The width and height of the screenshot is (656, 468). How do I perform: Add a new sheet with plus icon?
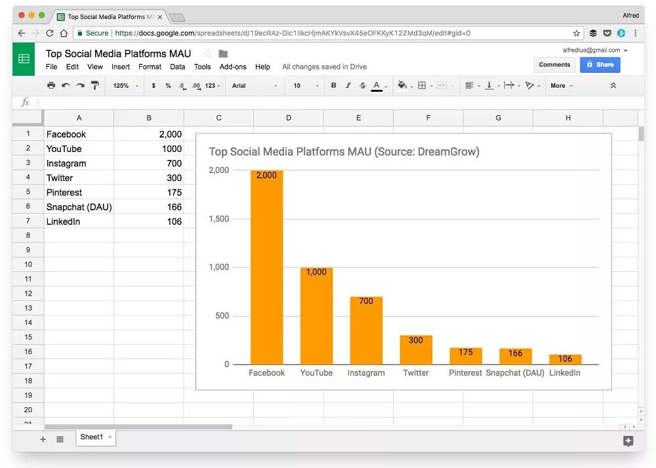pyautogui.click(x=43, y=439)
